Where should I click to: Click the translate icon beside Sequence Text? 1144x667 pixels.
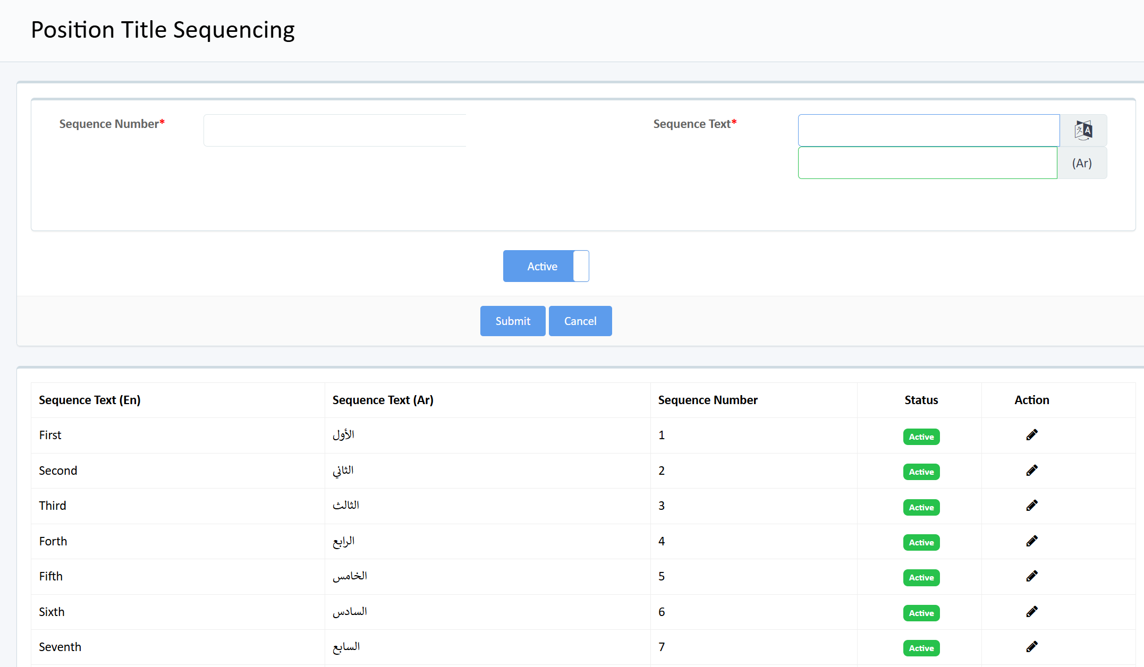tap(1083, 130)
